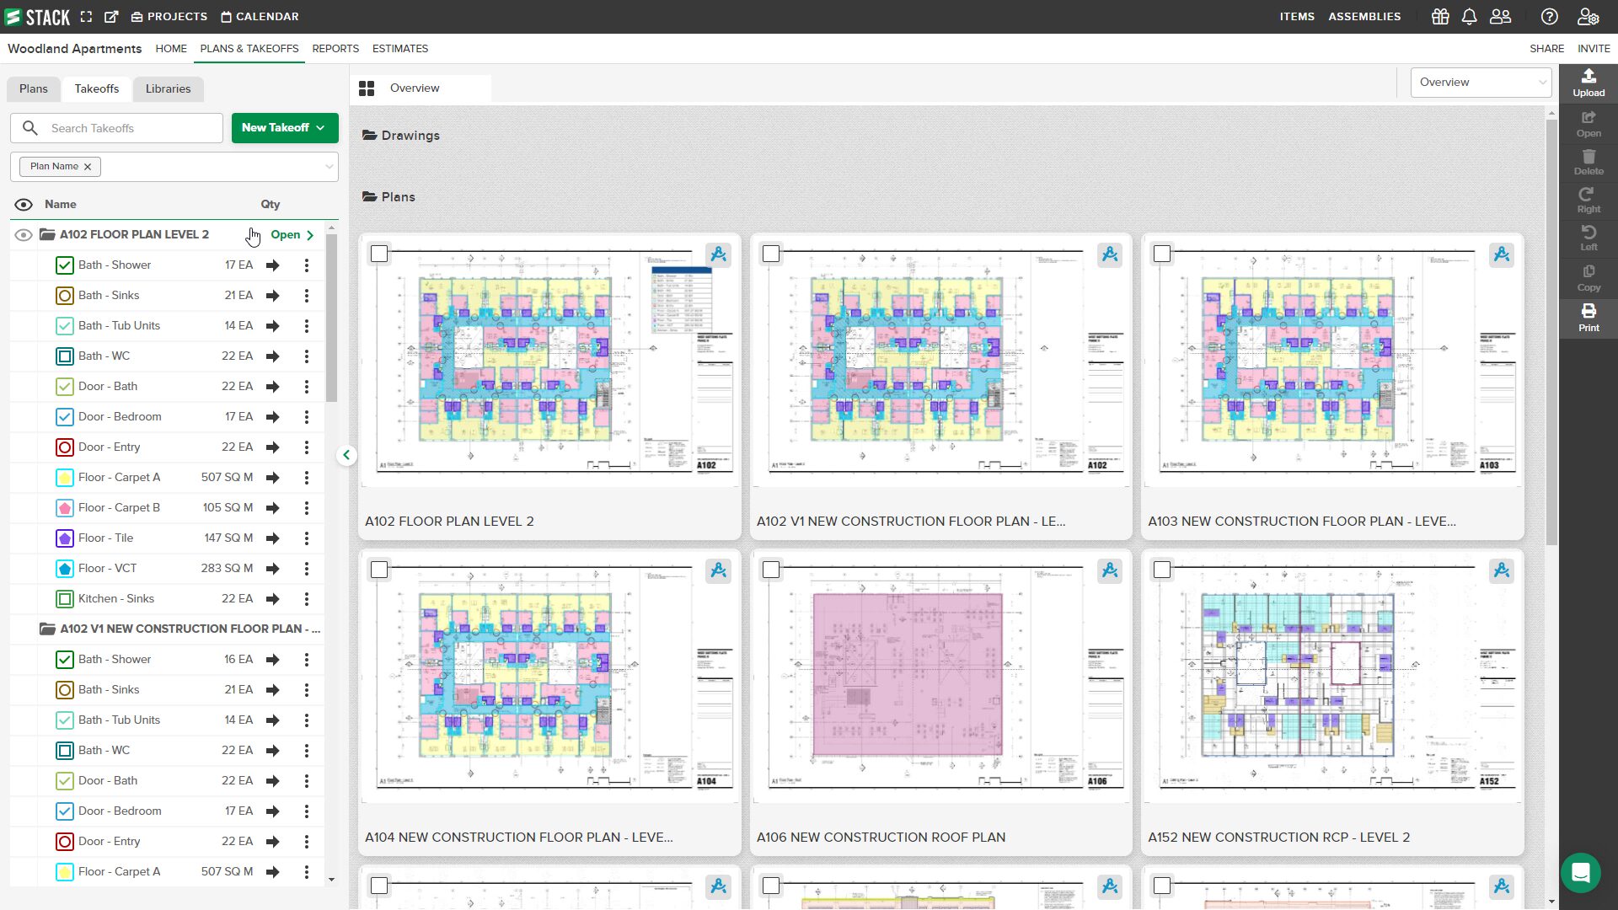Collapse the left panel with the chevron

[x=346, y=454]
